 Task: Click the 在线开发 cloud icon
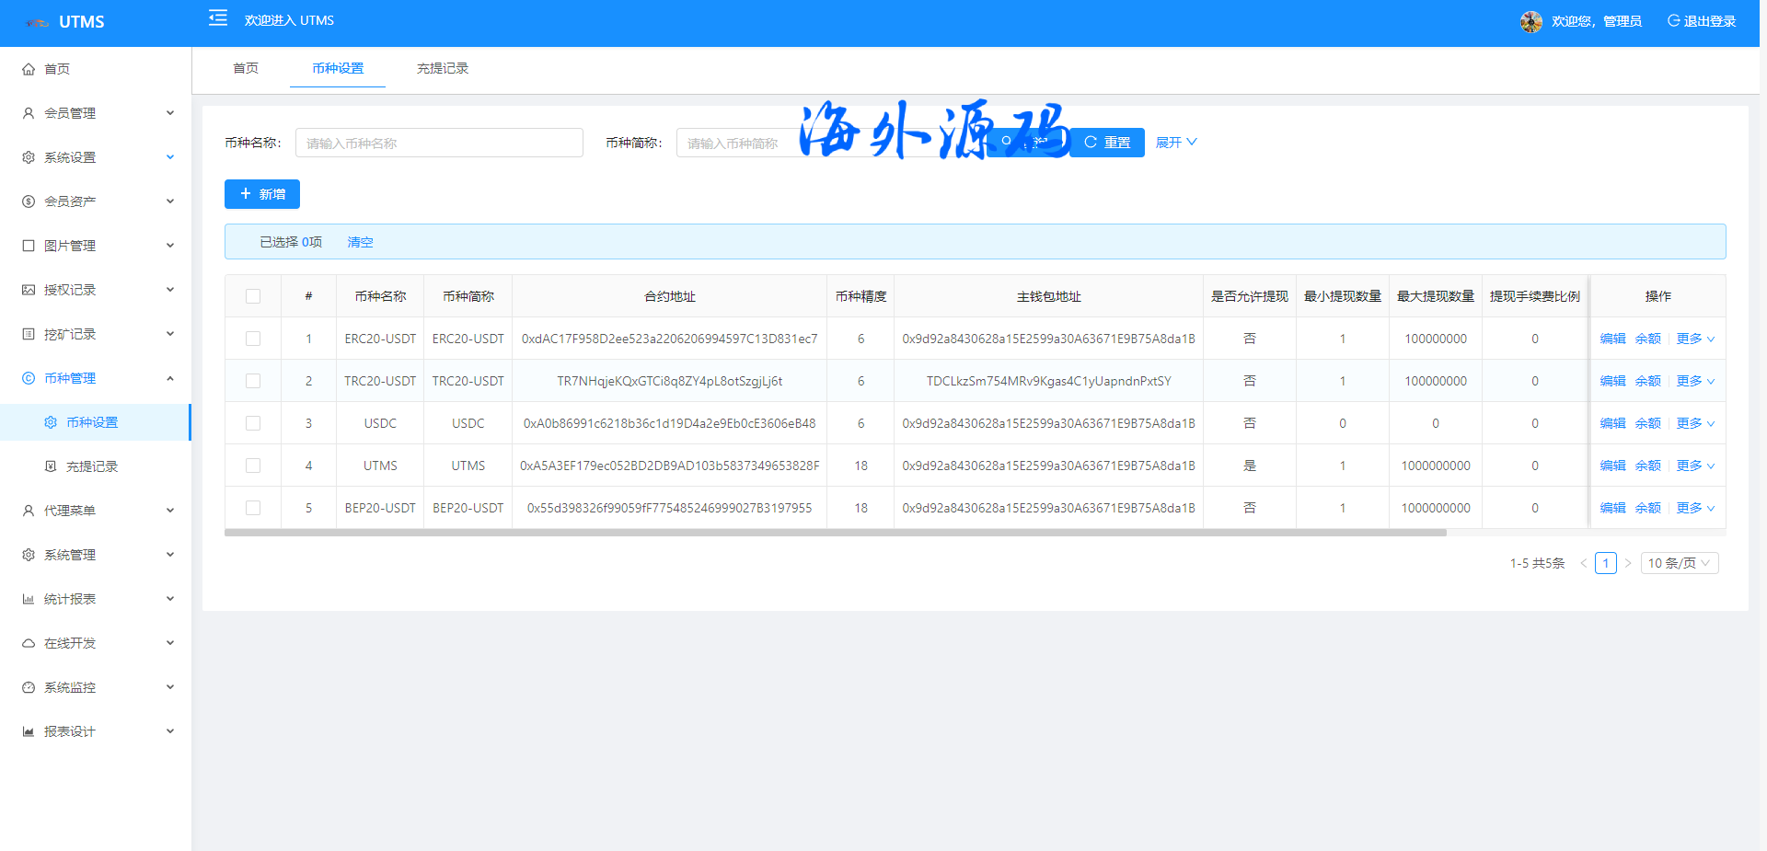(x=29, y=643)
